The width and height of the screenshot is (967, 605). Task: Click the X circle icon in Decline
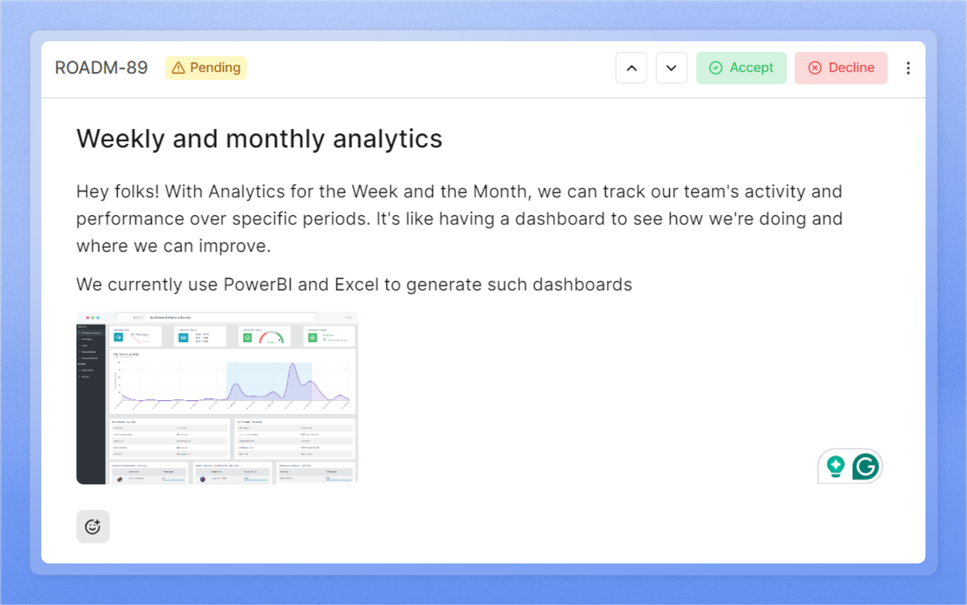tap(815, 68)
